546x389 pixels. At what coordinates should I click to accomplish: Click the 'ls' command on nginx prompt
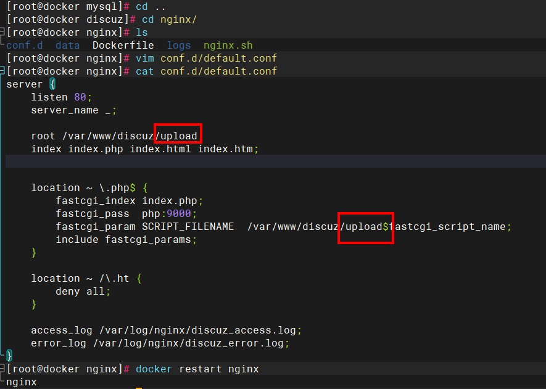142,32
